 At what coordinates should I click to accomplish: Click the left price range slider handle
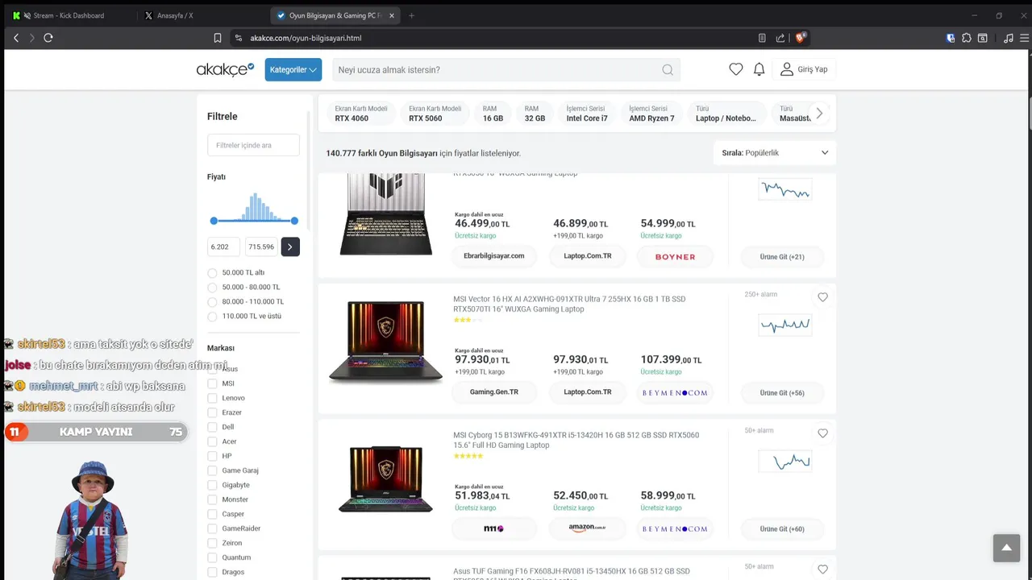(x=214, y=221)
